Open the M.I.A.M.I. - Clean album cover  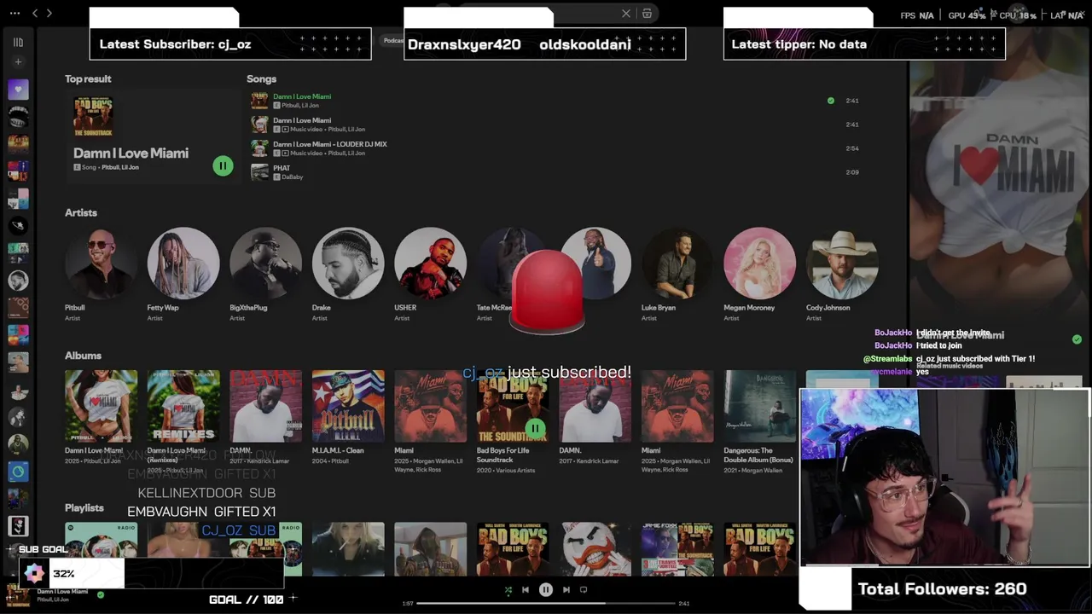(x=348, y=406)
